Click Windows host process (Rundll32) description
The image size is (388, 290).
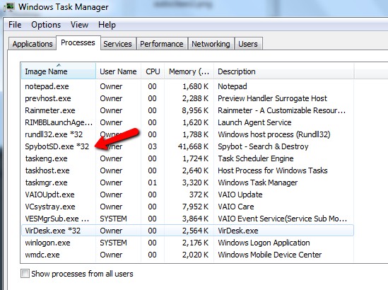274,134
